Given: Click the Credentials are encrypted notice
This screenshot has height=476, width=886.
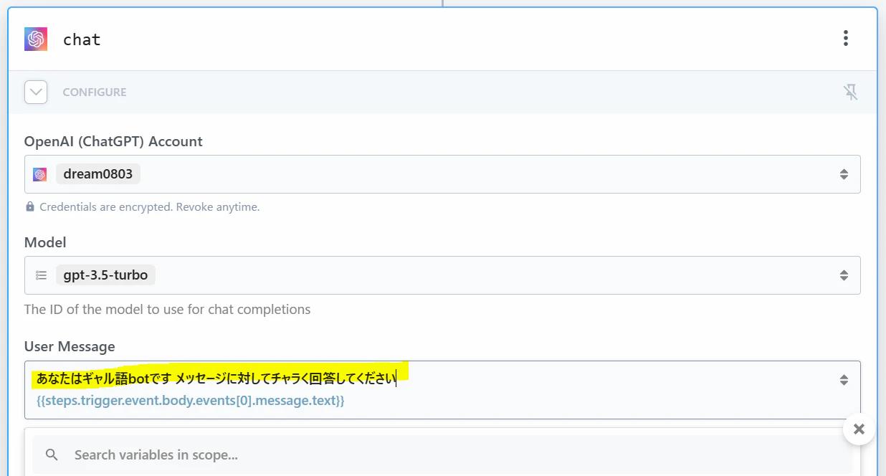Looking at the screenshot, I should (150, 206).
